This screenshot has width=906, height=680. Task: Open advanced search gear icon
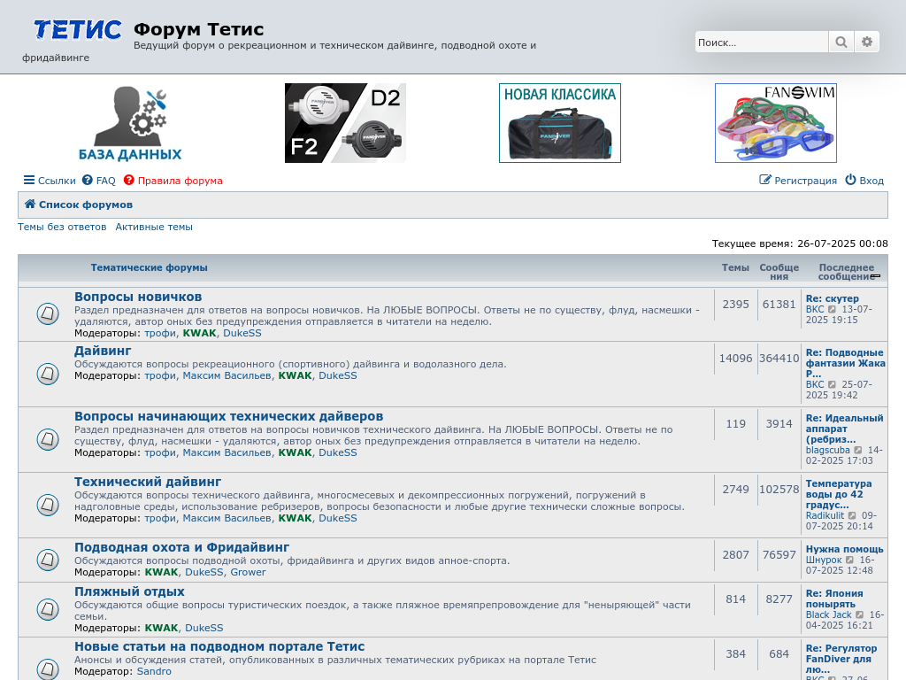tap(867, 42)
